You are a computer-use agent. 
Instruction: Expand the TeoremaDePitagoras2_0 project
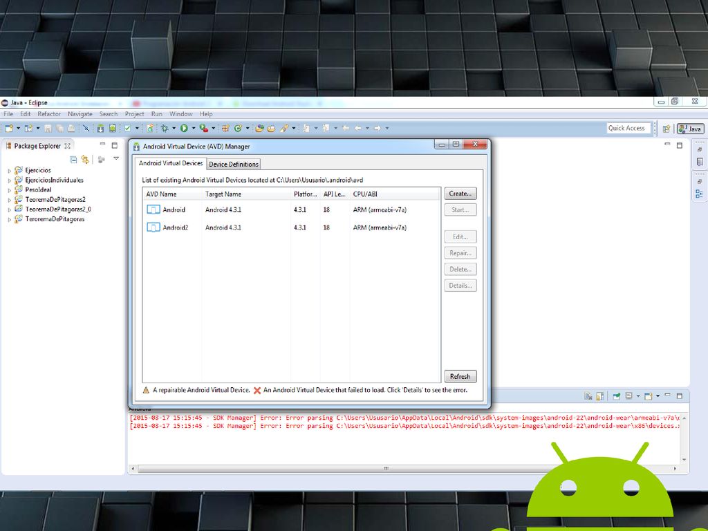(10, 209)
